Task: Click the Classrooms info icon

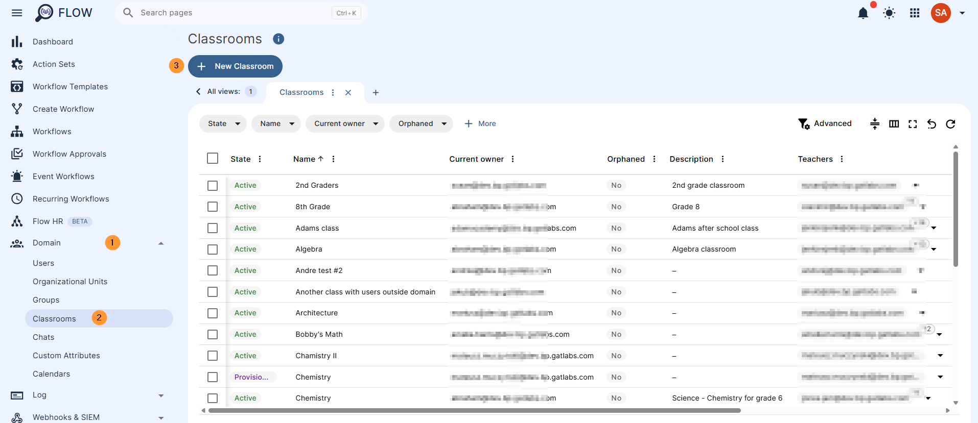Action: pyautogui.click(x=278, y=39)
